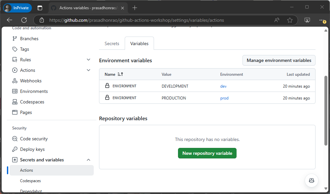Open the Branches settings section

tap(29, 38)
